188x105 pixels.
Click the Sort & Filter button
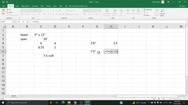click(x=157, y=13)
